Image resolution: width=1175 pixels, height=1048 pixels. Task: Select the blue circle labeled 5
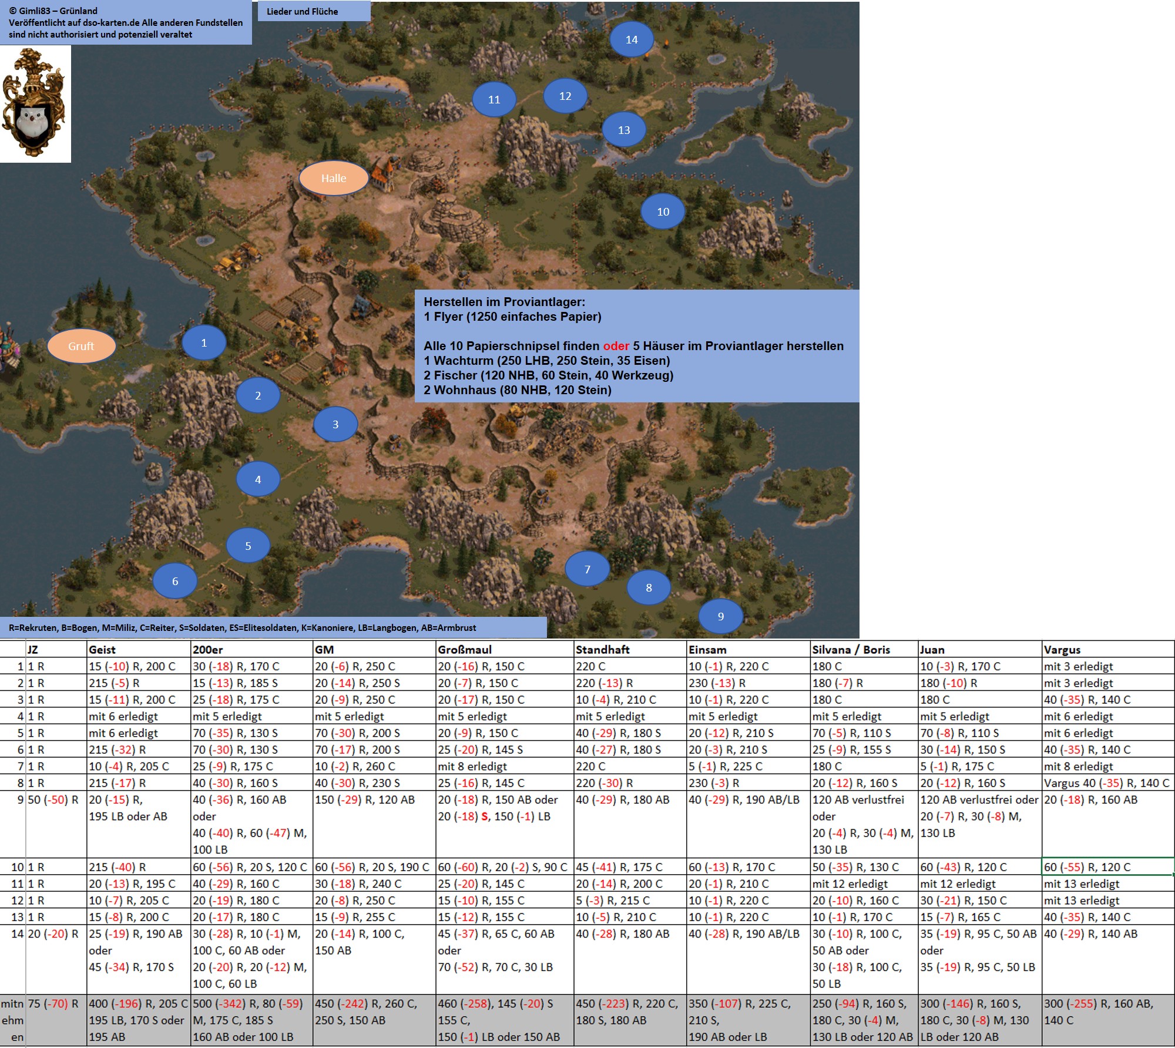248,546
